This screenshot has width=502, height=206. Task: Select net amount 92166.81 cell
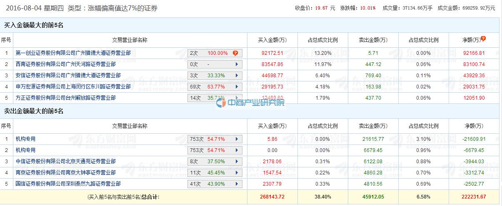[474, 53]
